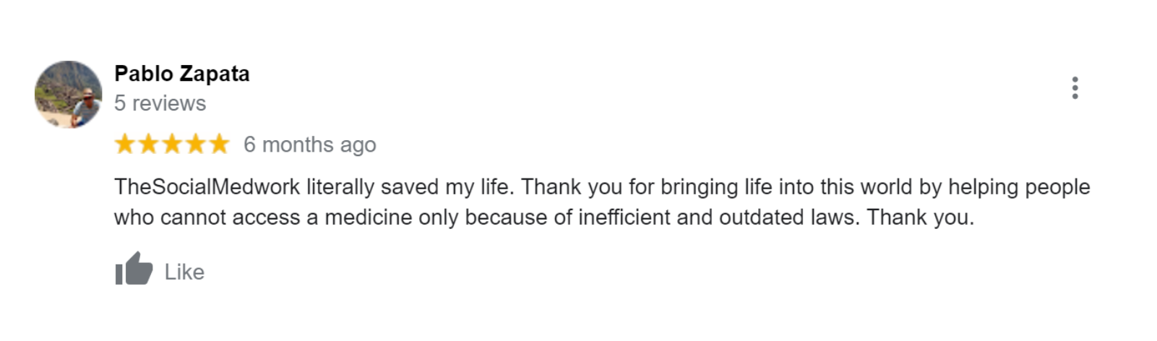The width and height of the screenshot is (1157, 341).
Task: Open the three-dot more options menu
Action: (1075, 87)
